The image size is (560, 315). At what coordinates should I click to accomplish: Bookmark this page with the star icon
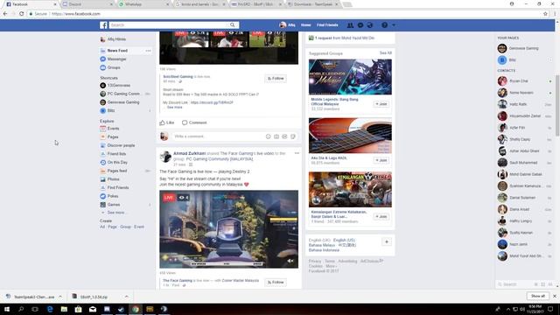tap(545, 14)
